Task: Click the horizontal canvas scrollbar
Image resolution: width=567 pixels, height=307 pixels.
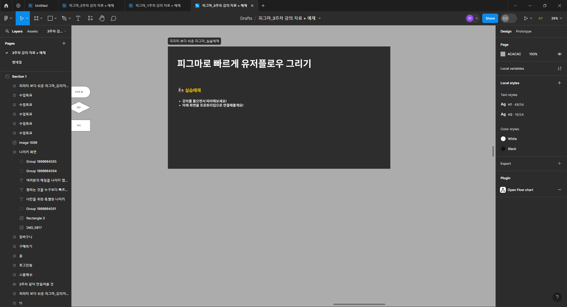Action: (x=359, y=304)
